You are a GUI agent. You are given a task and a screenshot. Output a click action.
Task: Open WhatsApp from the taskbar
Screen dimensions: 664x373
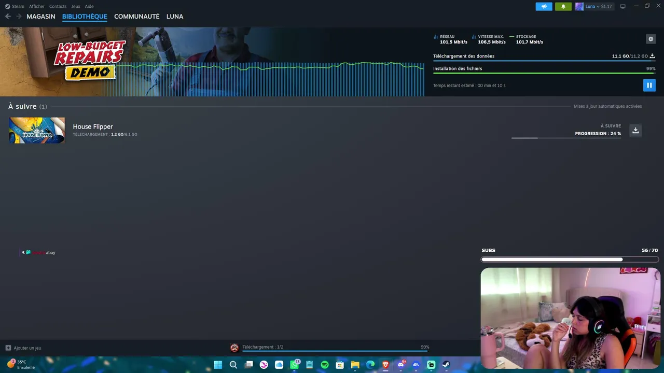[295, 365]
